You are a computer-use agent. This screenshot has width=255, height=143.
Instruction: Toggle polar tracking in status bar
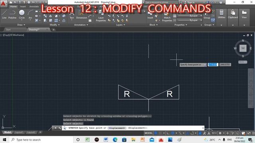(173, 133)
